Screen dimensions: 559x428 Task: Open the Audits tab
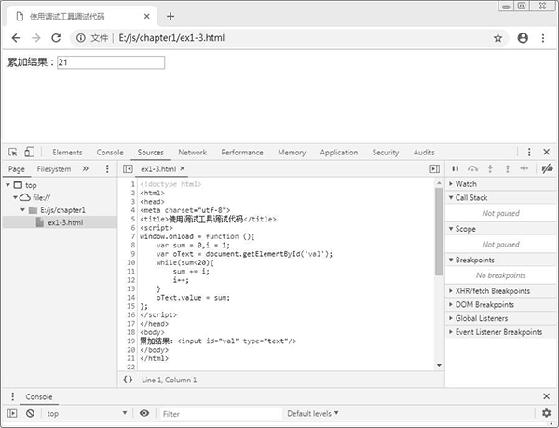(424, 153)
